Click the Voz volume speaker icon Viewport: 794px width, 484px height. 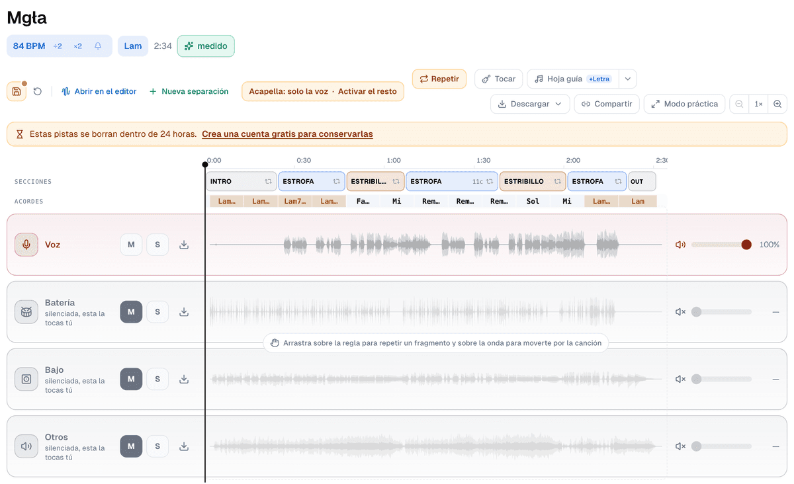680,245
